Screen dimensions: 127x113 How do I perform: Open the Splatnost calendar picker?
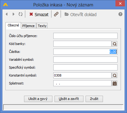(115, 83)
